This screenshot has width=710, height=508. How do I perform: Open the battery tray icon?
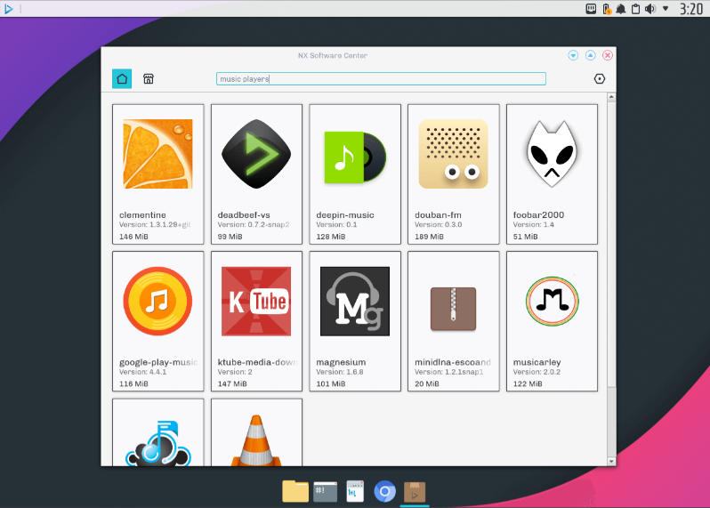pos(607,9)
